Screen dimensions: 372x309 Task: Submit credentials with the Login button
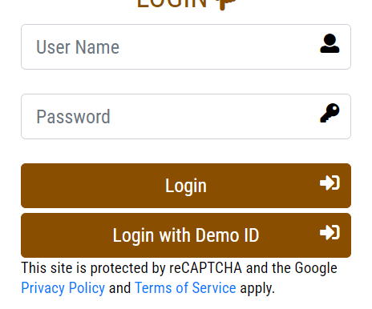pos(186,186)
